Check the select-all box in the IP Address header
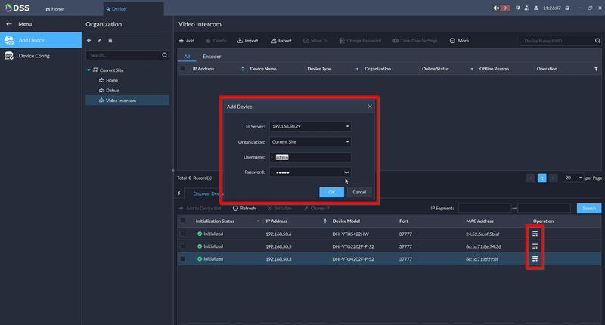Image resolution: width=605 pixels, height=325 pixels. 182,69
